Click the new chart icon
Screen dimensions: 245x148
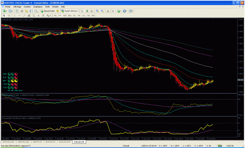[x=4, y=11]
